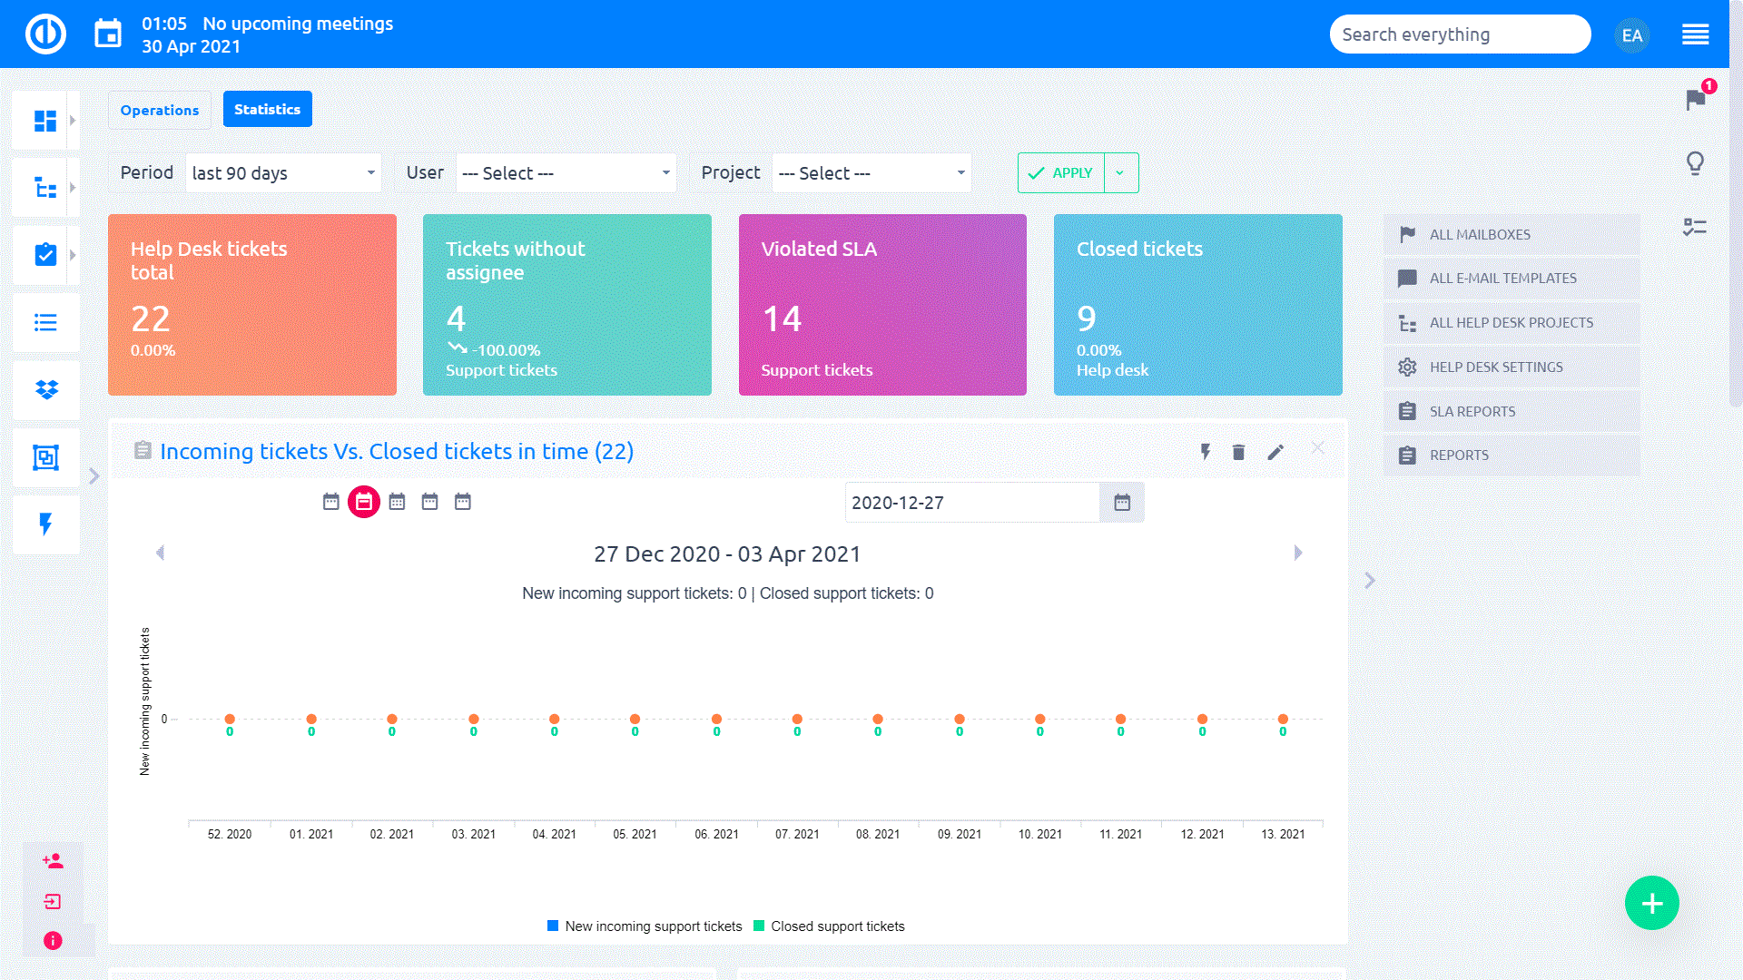This screenshot has width=1743, height=980.
Task: Select monthly view calendar icon in chart
Action: click(x=397, y=501)
